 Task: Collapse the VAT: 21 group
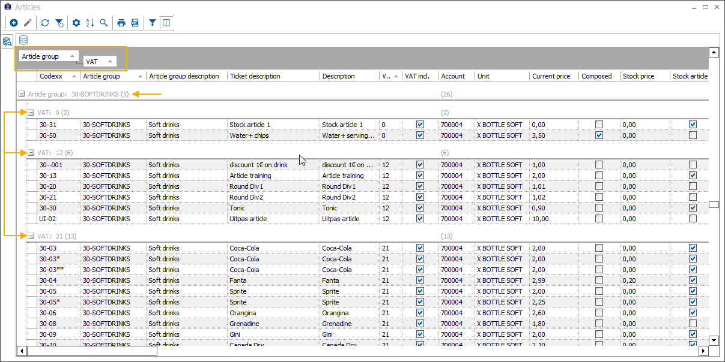30,236
